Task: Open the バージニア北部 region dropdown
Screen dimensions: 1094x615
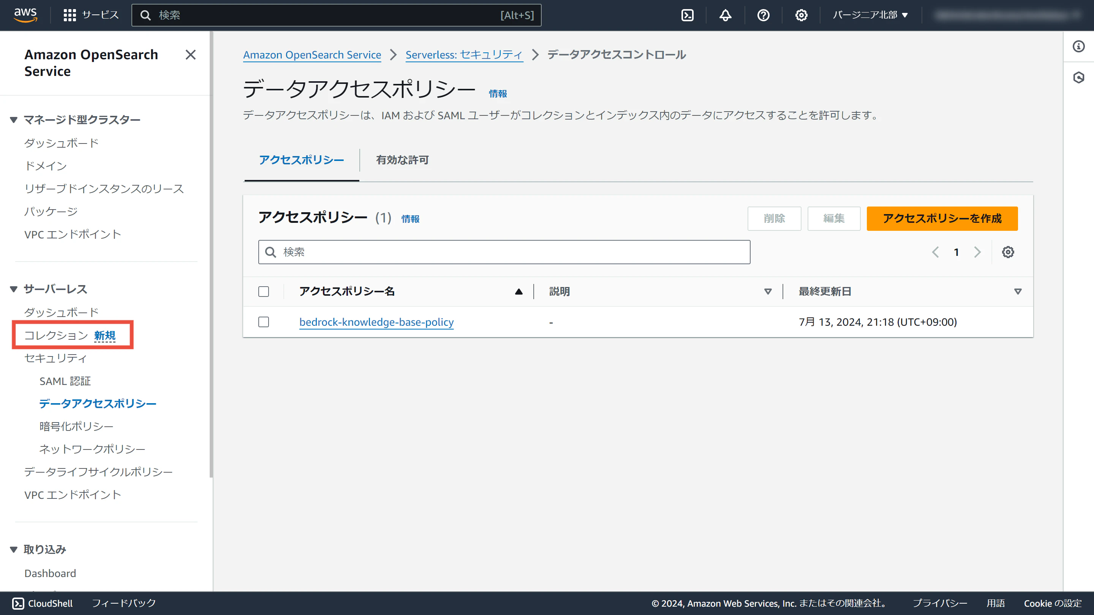Action: tap(870, 15)
